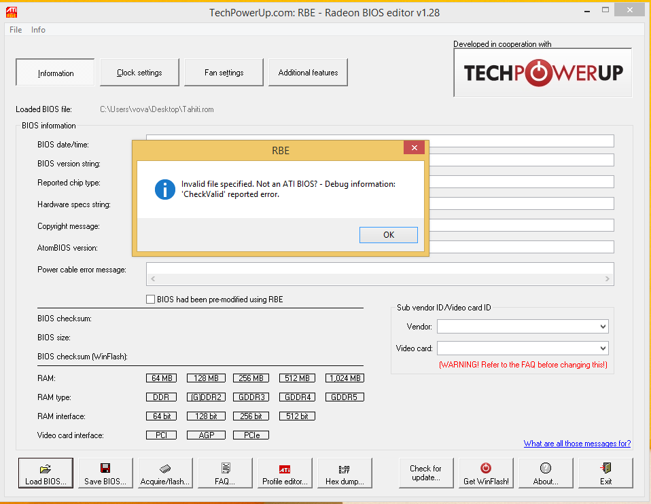Select the (G)DDR2 RAM type indicator
Screen dimensions: 651x504
tap(207, 397)
